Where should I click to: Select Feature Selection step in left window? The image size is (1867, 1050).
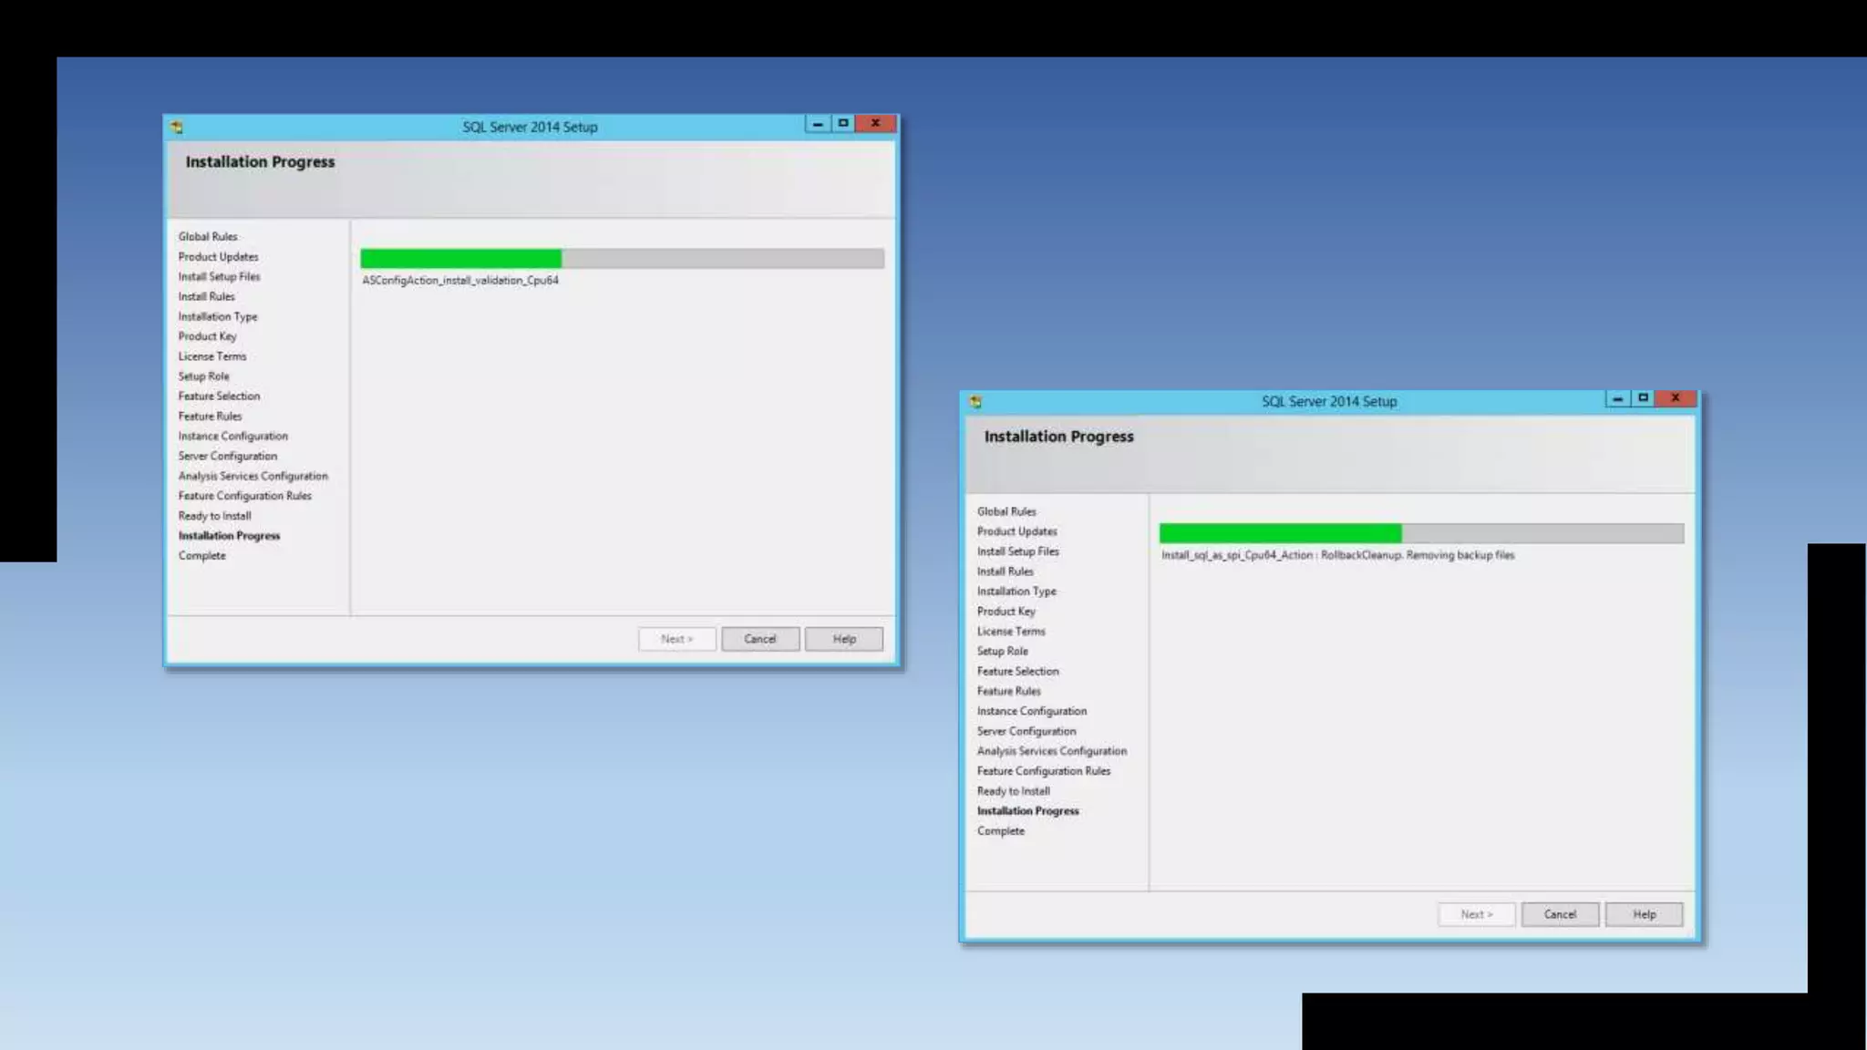click(x=219, y=396)
